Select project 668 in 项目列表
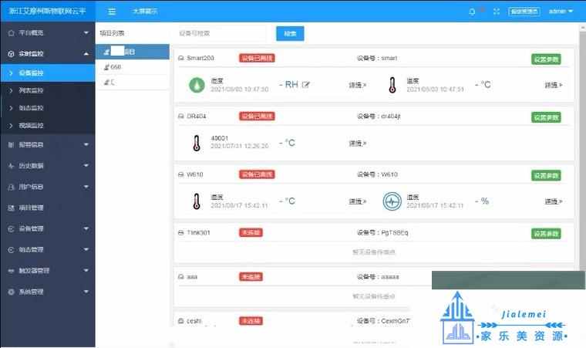 (133, 67)
